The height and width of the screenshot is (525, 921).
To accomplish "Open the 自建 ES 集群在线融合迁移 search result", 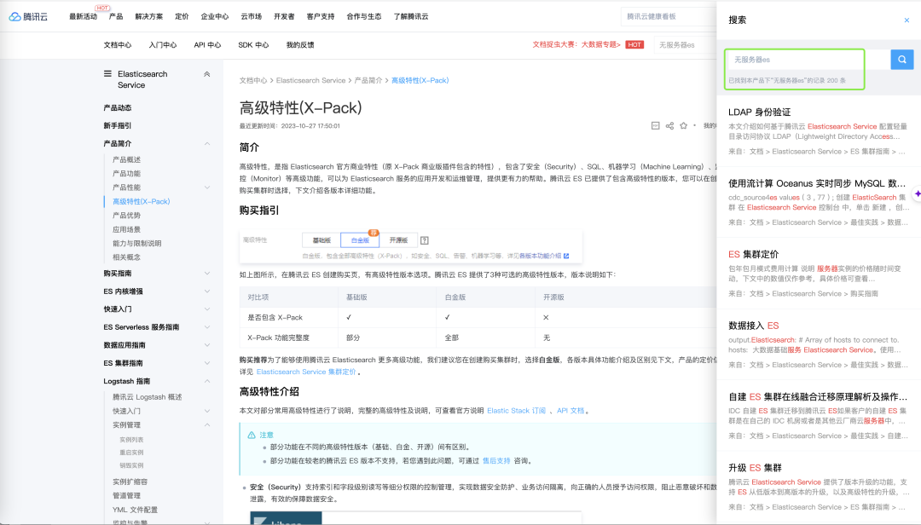I will [x=817, y=396].
